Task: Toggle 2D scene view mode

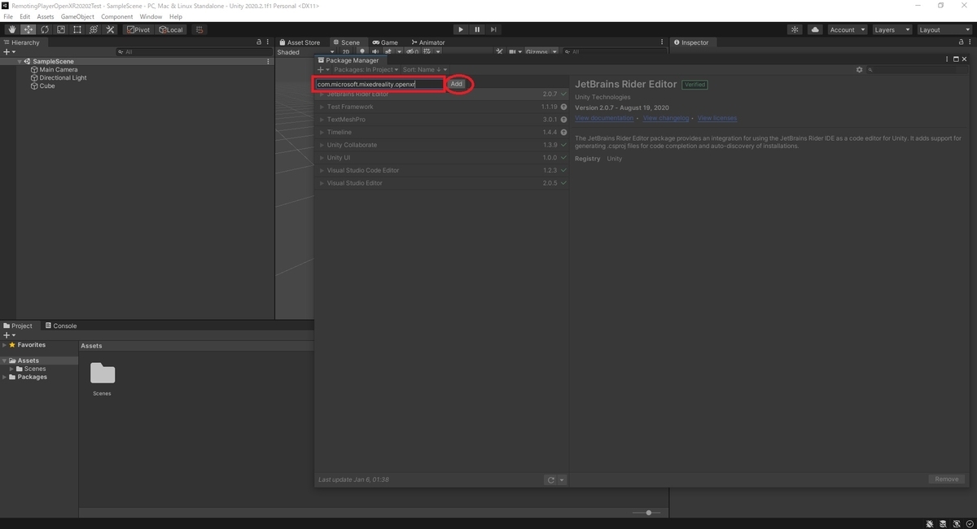Action: (x=346, y=52)
